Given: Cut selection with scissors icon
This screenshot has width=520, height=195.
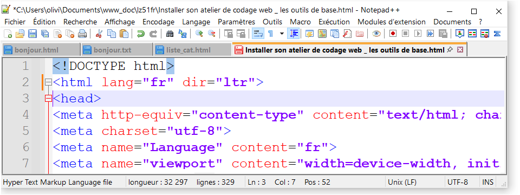Looking at the screenshot, I should (99, 34).
